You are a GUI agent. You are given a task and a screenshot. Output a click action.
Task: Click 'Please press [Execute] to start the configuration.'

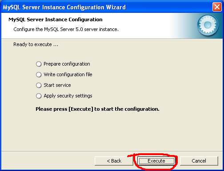tap(97, 109)
